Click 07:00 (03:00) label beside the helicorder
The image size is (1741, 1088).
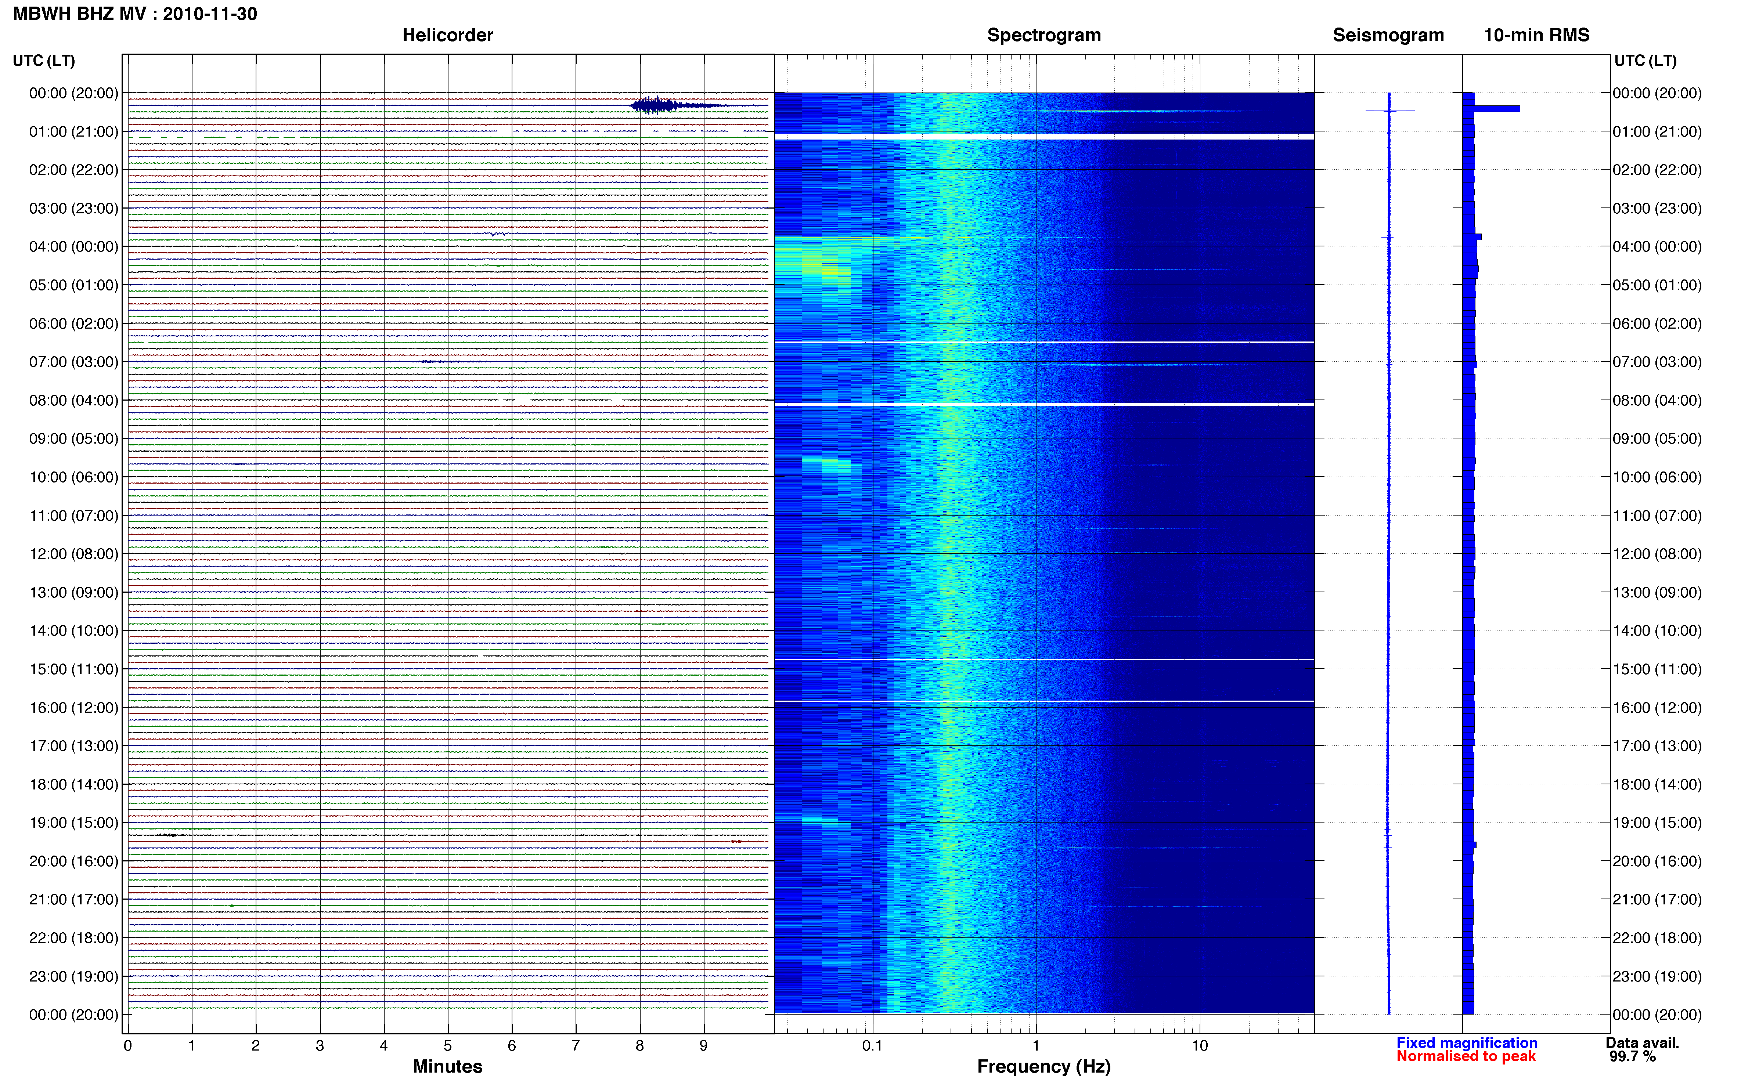73,362
